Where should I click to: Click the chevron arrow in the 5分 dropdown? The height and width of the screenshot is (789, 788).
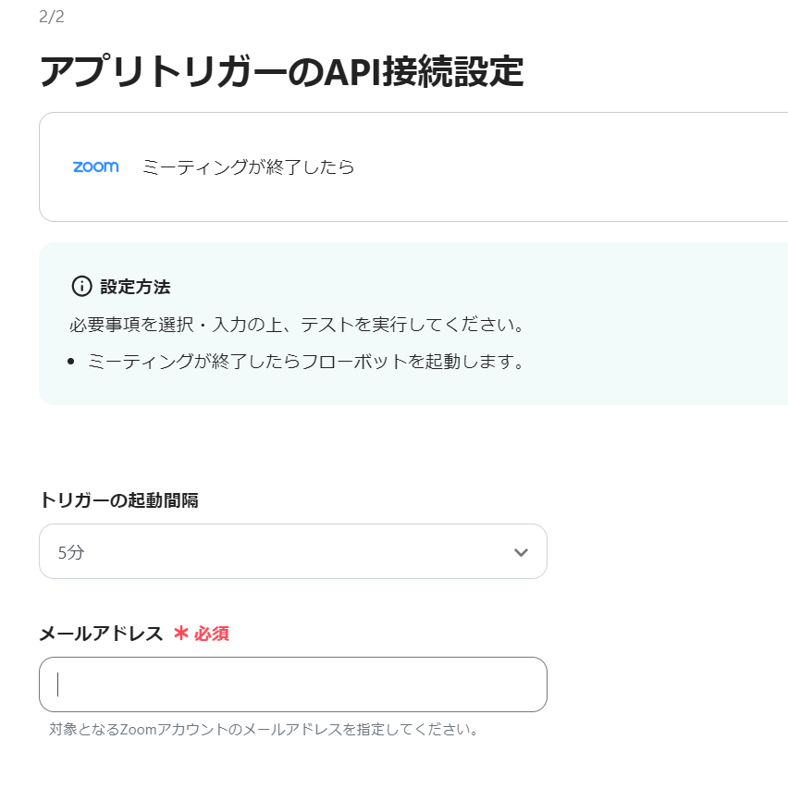click(521, 552)
